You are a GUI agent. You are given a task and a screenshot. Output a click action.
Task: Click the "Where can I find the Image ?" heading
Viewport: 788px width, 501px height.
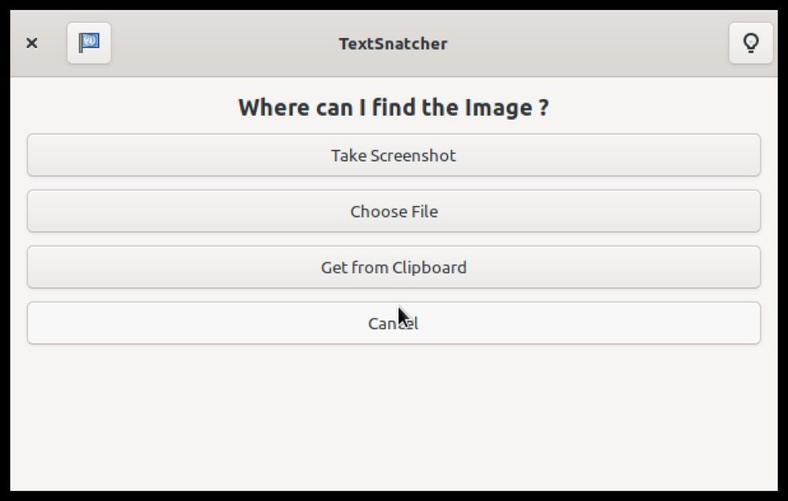(393, 107)
